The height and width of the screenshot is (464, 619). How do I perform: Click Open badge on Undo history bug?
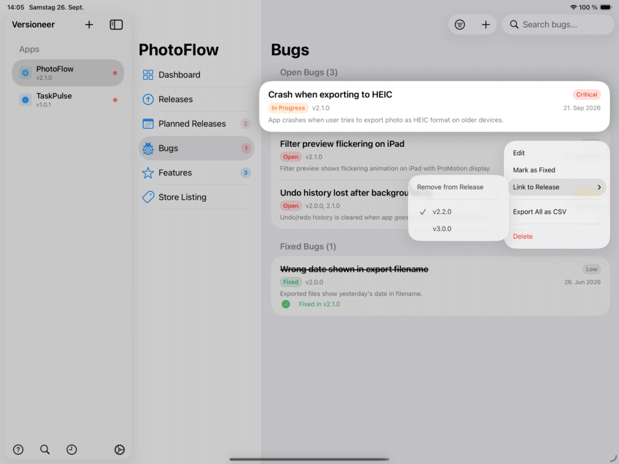pos(291,206)
